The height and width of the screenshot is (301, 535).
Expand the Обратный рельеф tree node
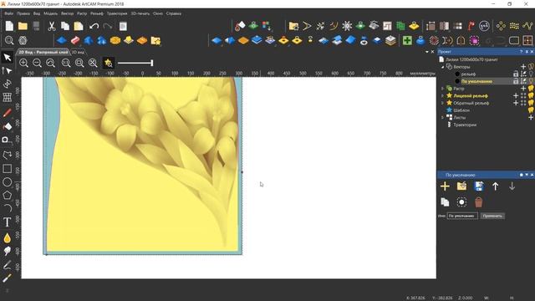tap(443, 103)
